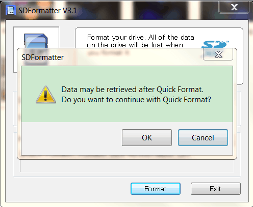Click the blue SD logo
Image resolution: width=253 pixels, height=207 pixels.
pyautogui.click(x=215, y=44)
